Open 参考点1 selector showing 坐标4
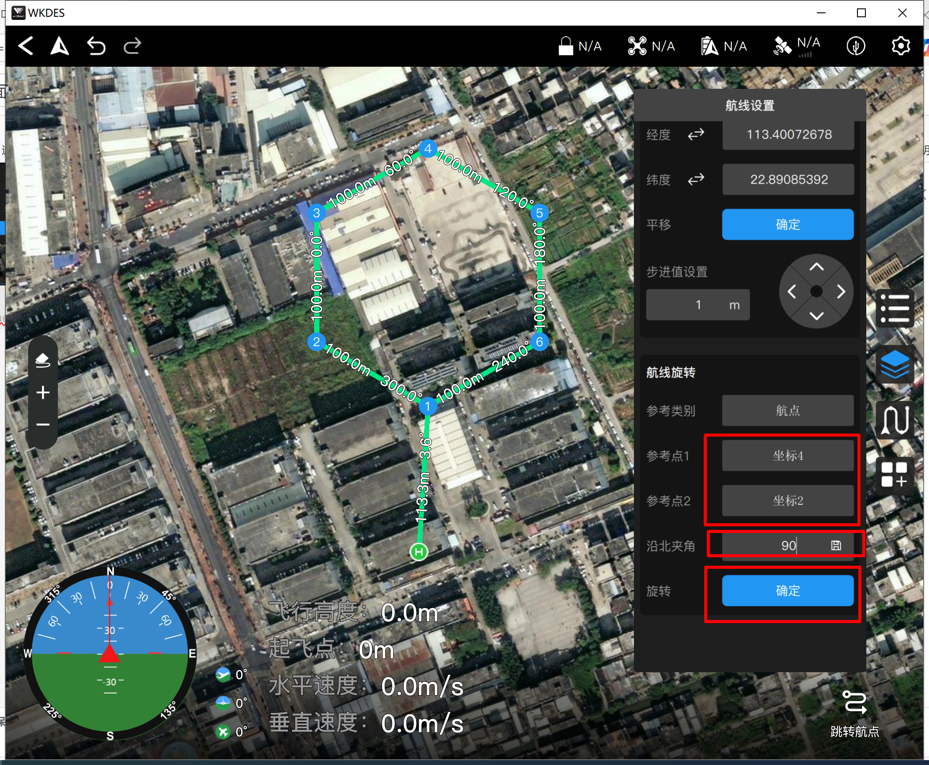The height and width of the screenshot is (765, 929). pyautogui.click(x=788, y=456)
